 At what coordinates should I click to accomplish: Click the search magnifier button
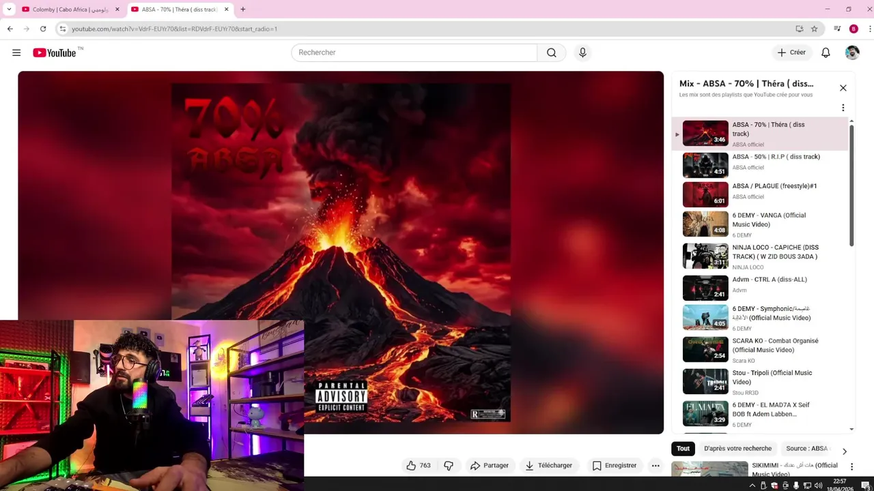552,53
